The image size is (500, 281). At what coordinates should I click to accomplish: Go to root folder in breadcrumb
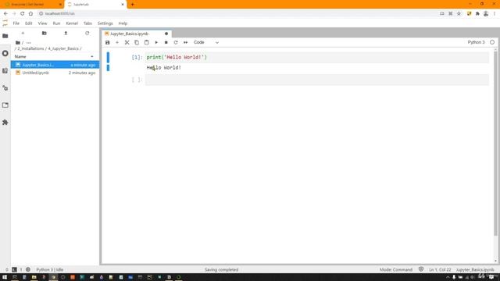(x=18, y=43)
